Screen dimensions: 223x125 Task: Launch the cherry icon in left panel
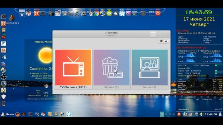(3, 37)
